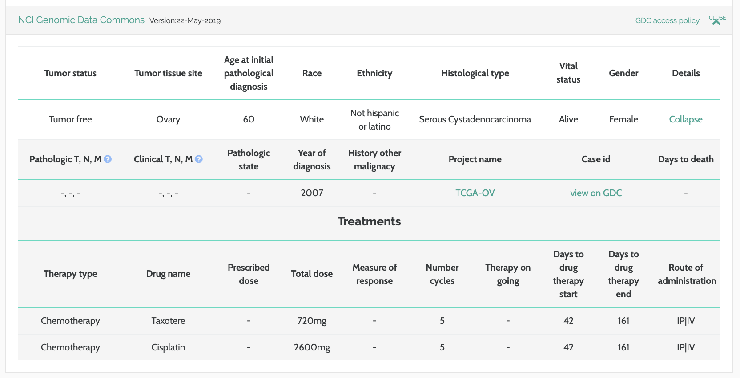Click the Case id header
The height and width of the screenshot is (378, 740).
(596, 159)
